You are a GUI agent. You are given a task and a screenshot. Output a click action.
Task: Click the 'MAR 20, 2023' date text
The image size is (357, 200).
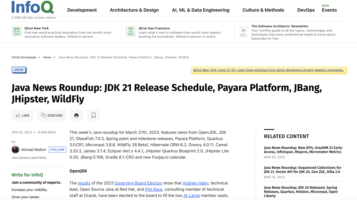[x=274, y=157]
